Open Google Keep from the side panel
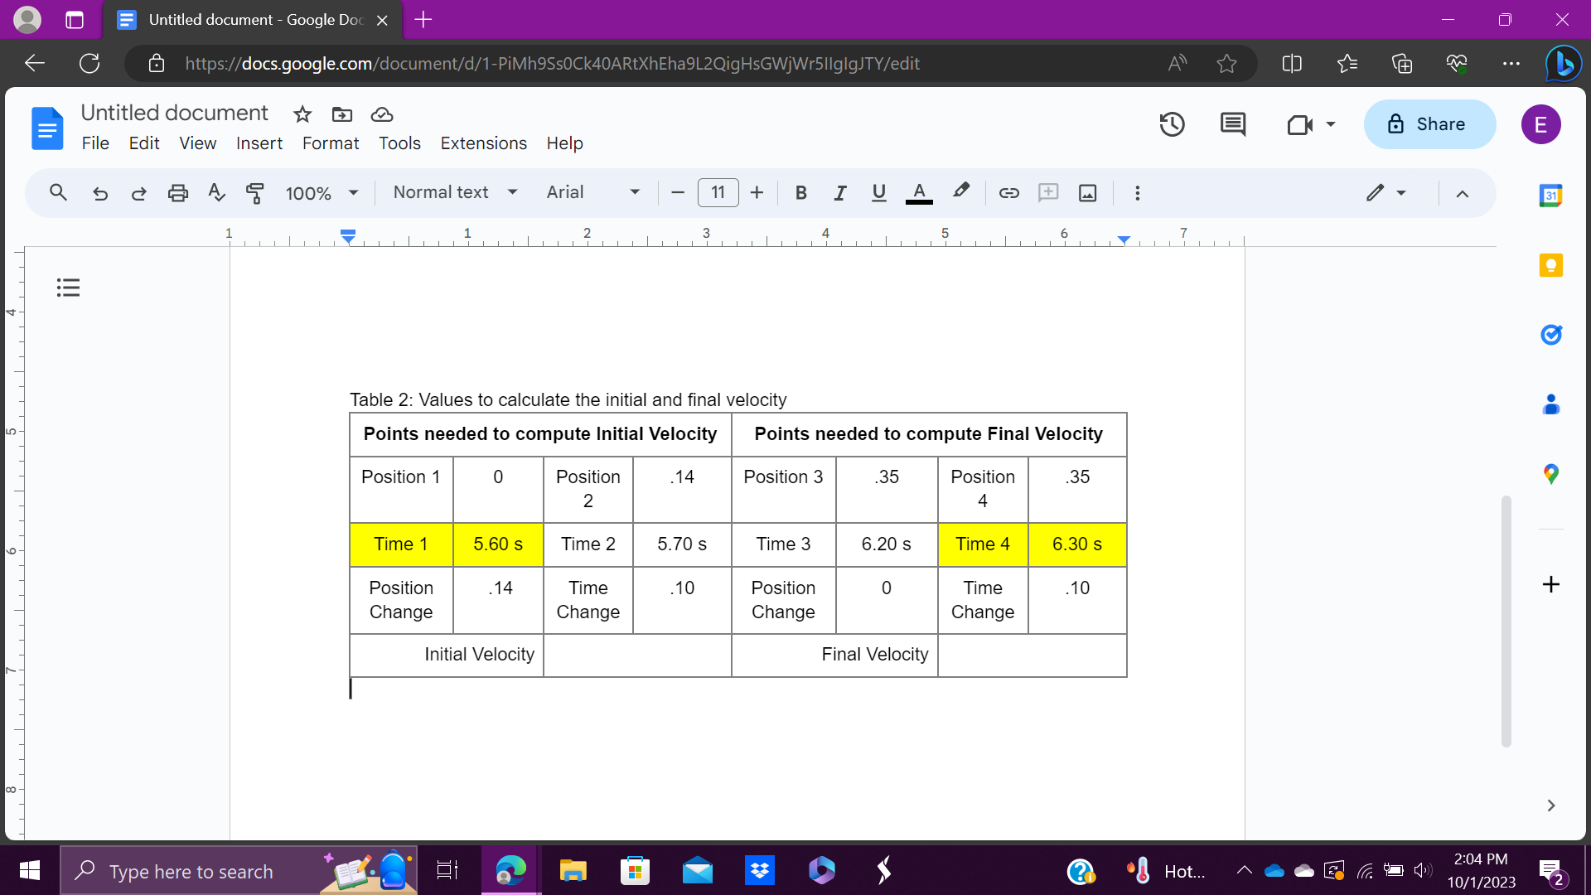The height and width of the screenshot is (895, 1591). 1551,264
